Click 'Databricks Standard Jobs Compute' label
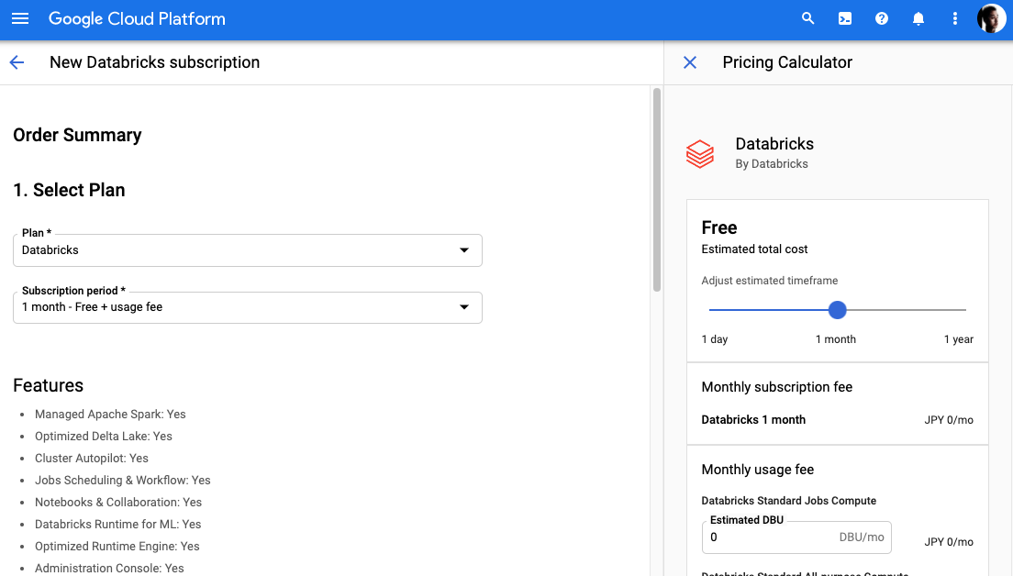The width and height of the screenshot is (1013, 576). 789,501
